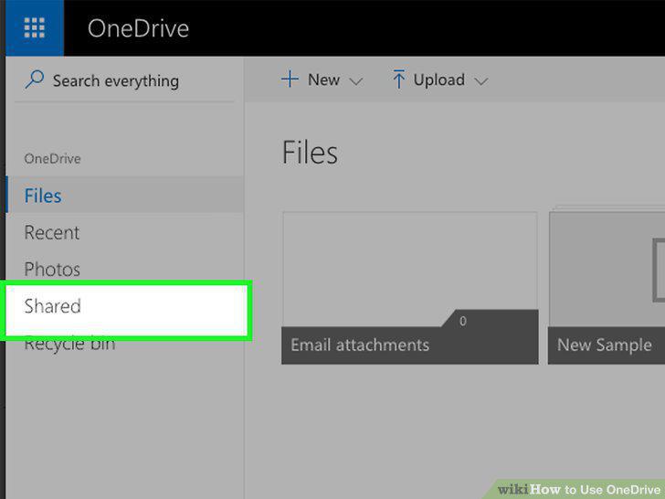Open Shared in the sidebar
The width and height of the screenshot is (665, 499).
pyautogui.click(x=126, y=310)
